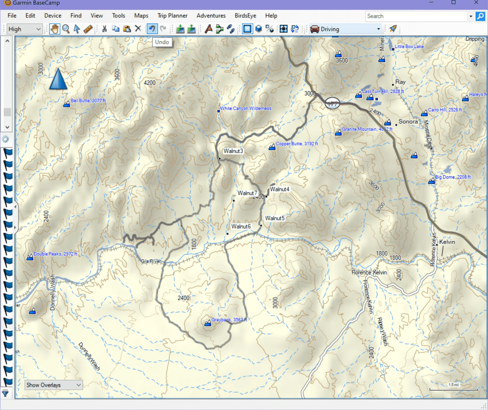This screenshot has width=488, height=410.
Task: Switch to 2D map view
Action: [x=247, y=29]
